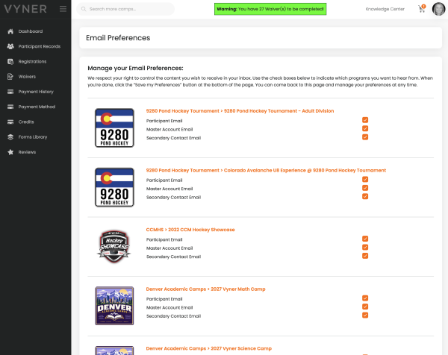Click the Forms Library stack icon
The height and width of the screenshot is (355, 448).
(x=10, y=137)
